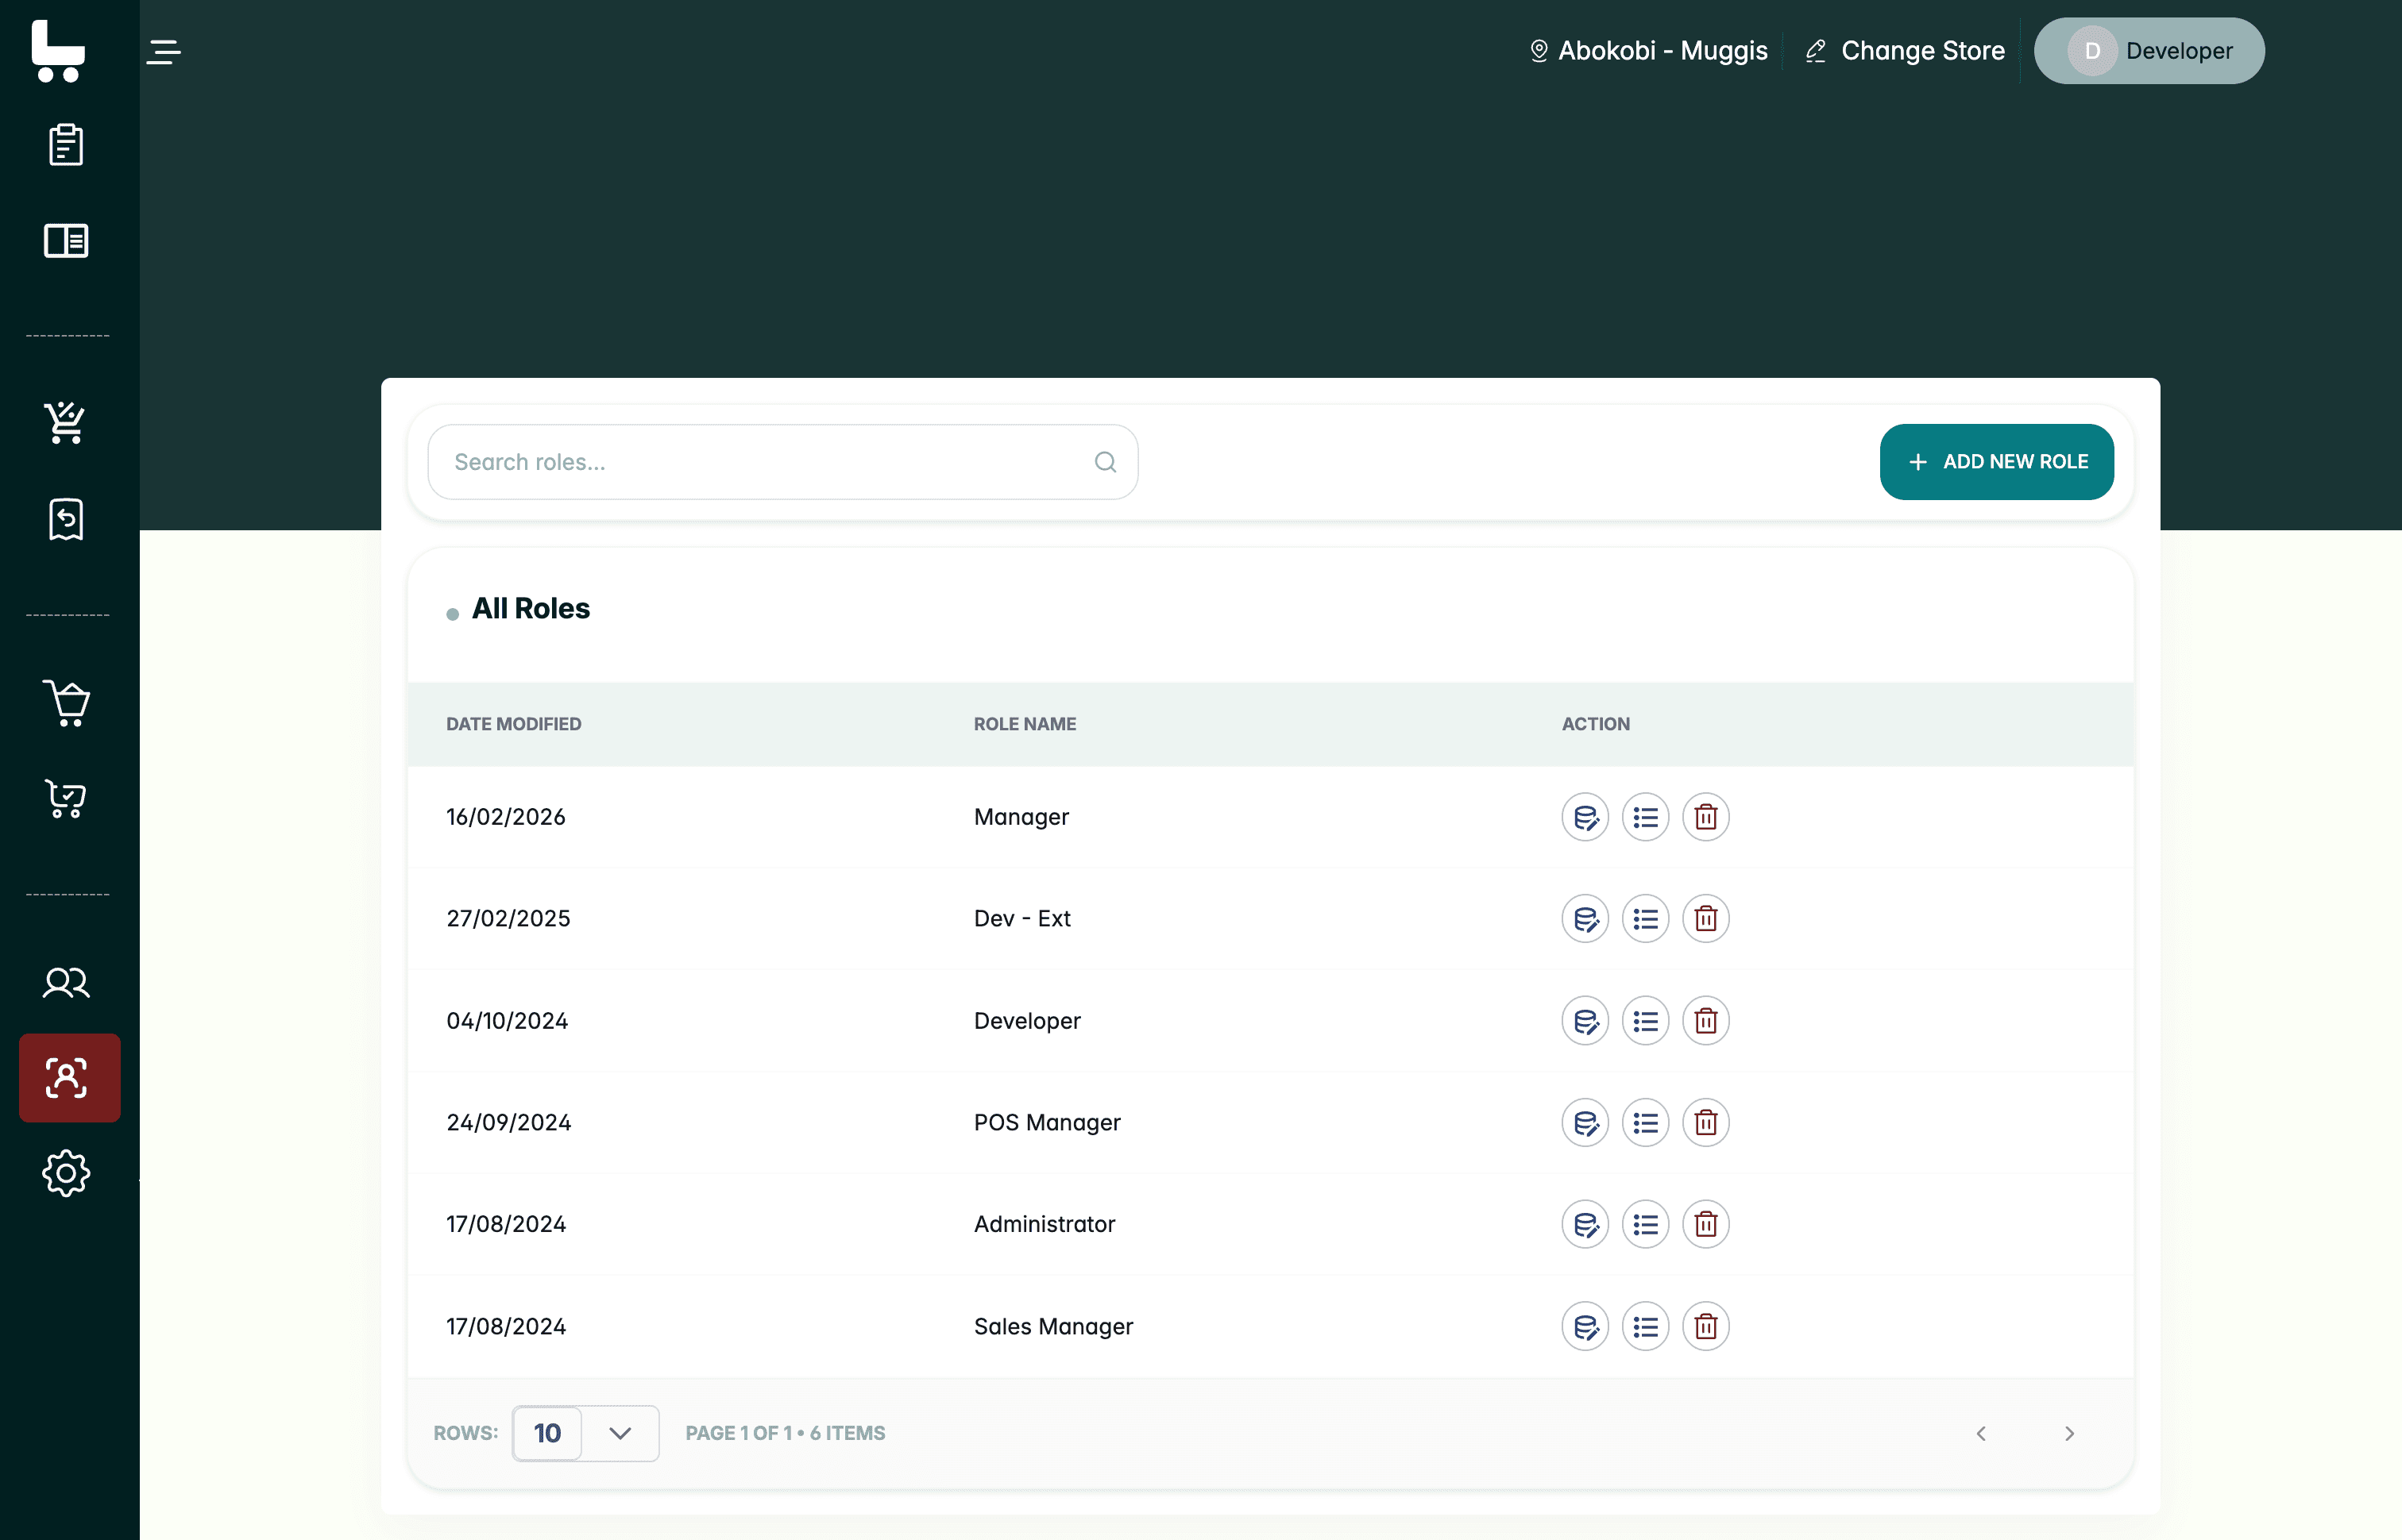View permissions list for Dev - Ext
The width and height of the screenshot is (2402, 1540).
coord(1645,918)
